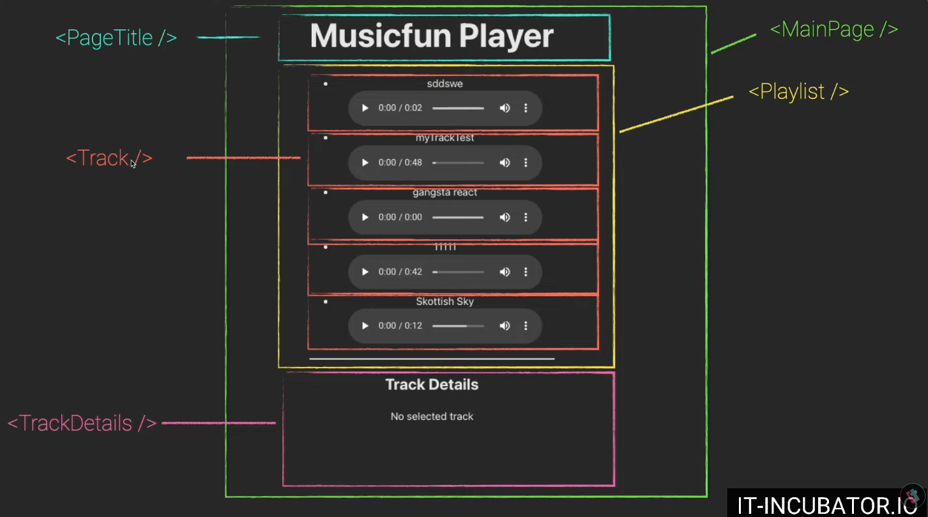Open more options for sddswe track
Screen dimensions: 928x517
(x=526, y=108)
